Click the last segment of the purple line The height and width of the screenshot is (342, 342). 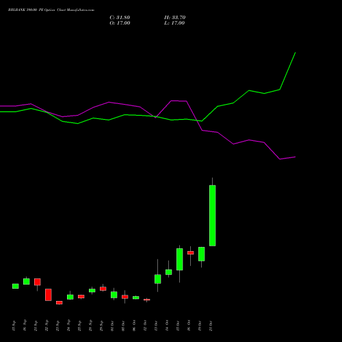287,158
